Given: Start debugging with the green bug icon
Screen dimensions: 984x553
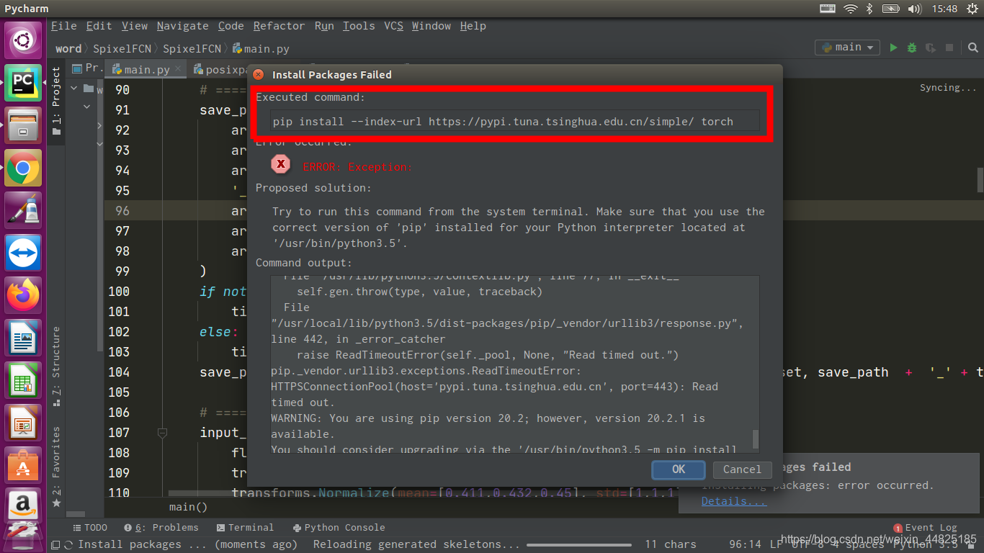Looking at the screenshot, I should (x=912, y=48).
